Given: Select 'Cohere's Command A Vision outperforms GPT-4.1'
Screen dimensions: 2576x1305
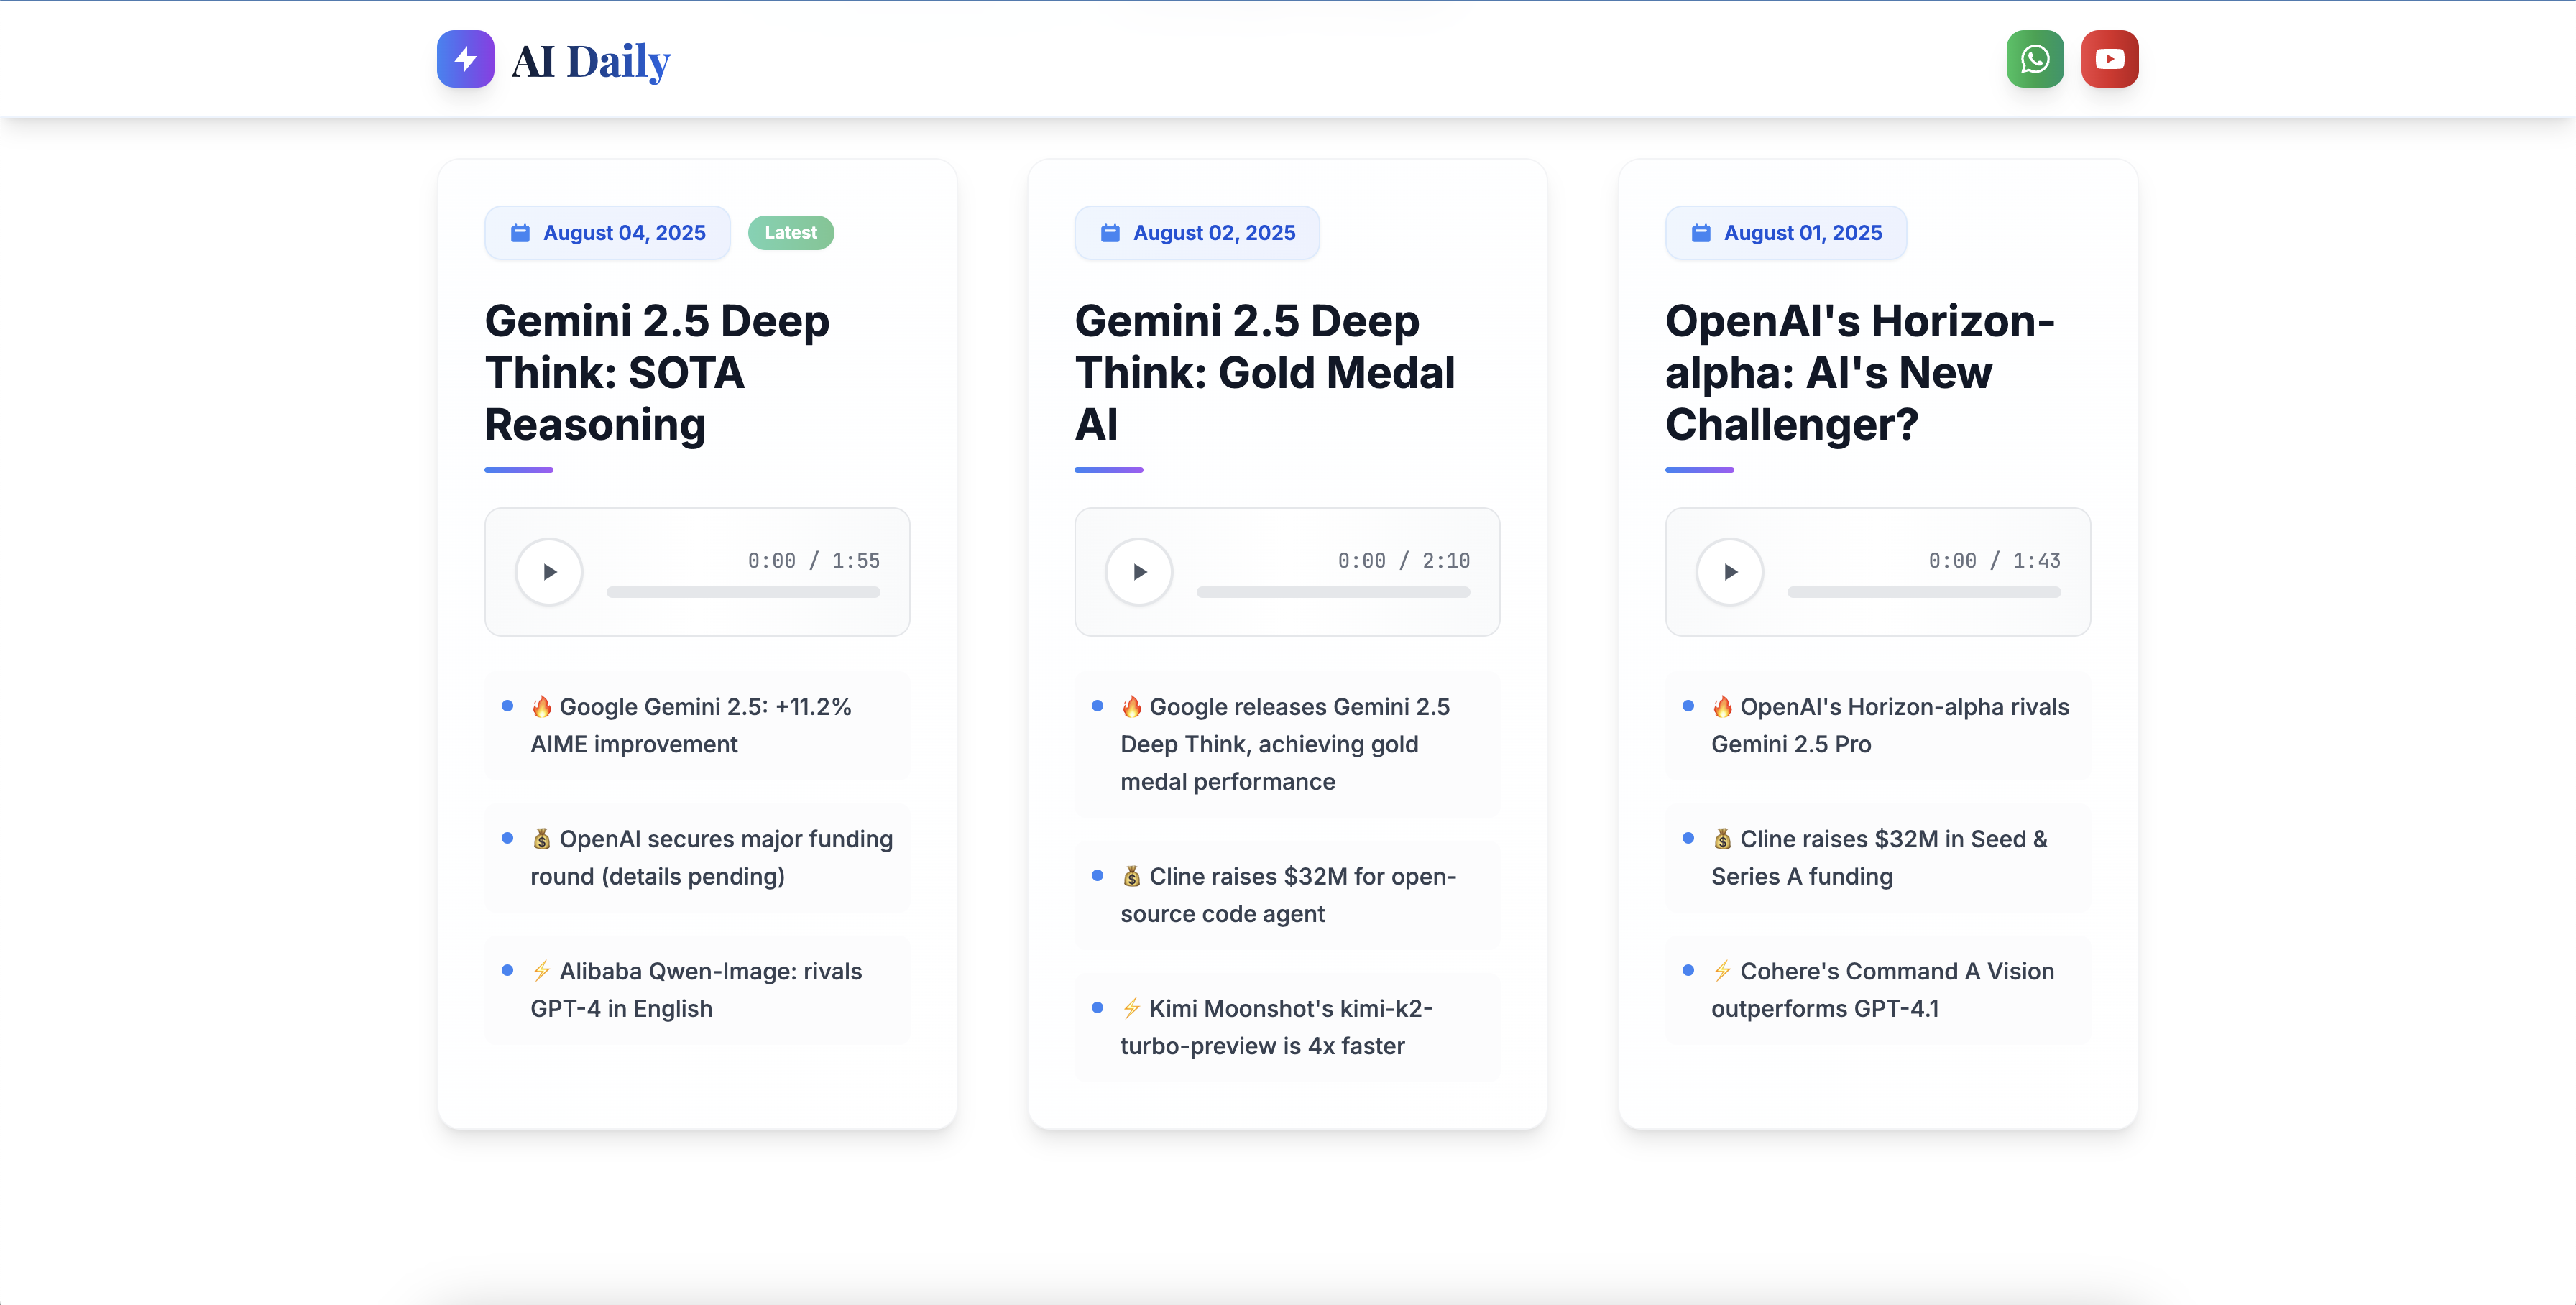Looking at the screenshot, I should (x=1878, y=989).
